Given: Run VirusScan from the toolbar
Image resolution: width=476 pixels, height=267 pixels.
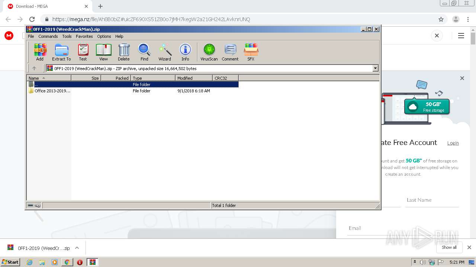Looking at the screenshot, I should tap(209, 52).
